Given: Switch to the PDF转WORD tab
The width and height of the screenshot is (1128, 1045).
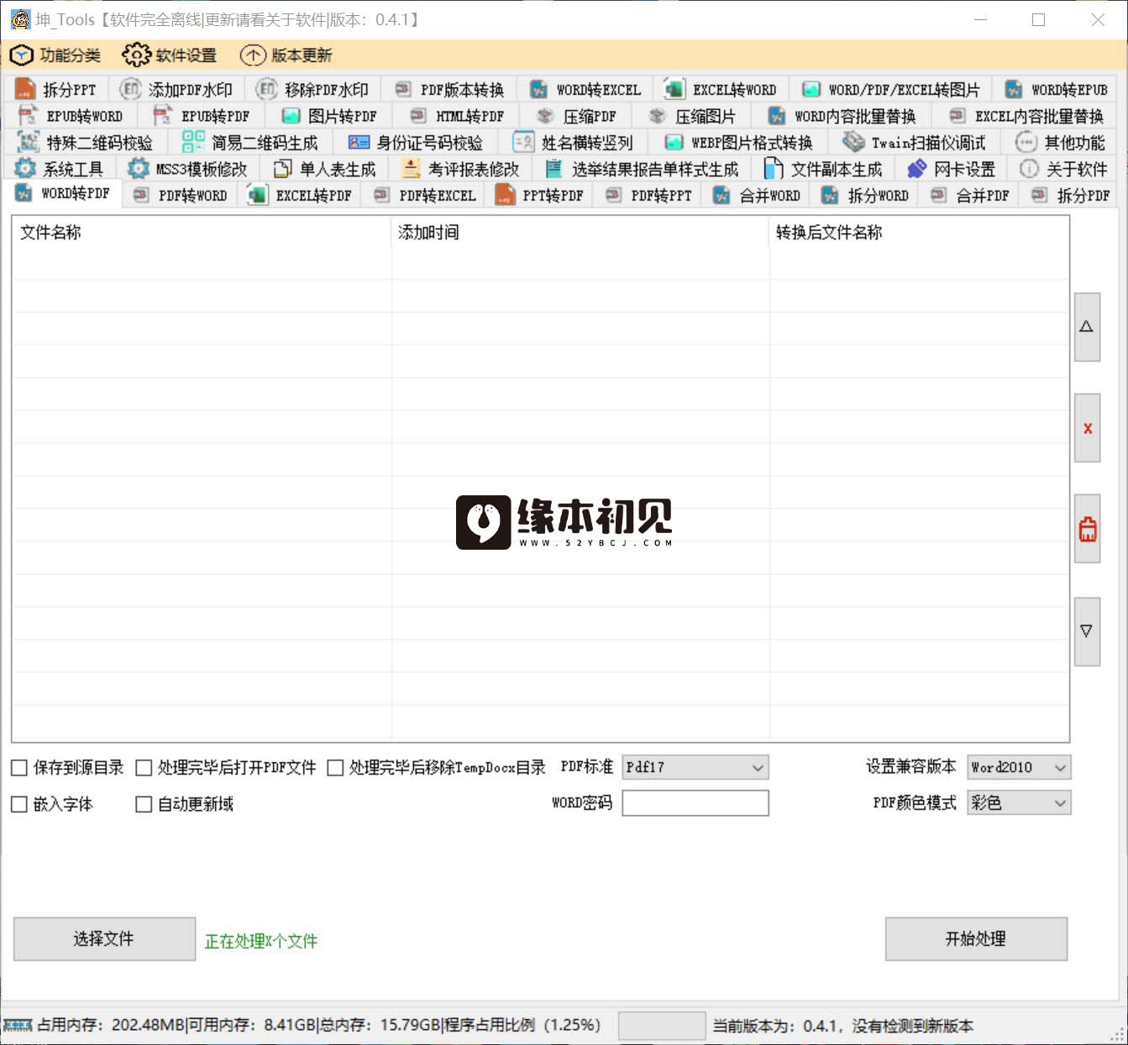Looking at the screenshot, I should click(181, 196).
